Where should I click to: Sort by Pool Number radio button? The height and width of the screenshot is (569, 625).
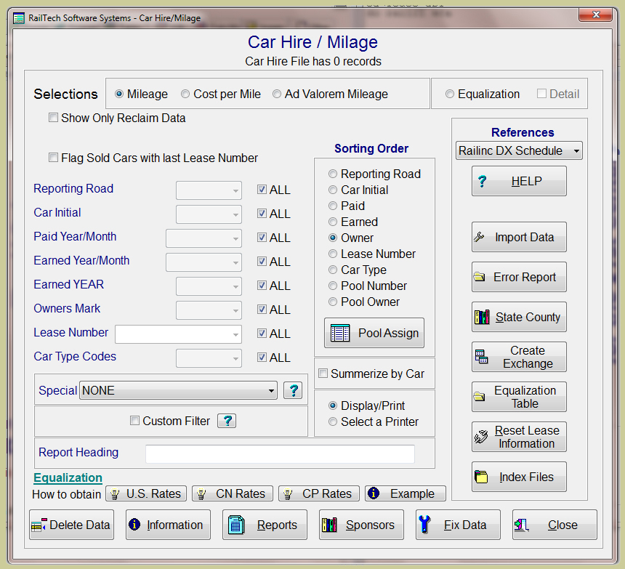click(x=332, y=286)
